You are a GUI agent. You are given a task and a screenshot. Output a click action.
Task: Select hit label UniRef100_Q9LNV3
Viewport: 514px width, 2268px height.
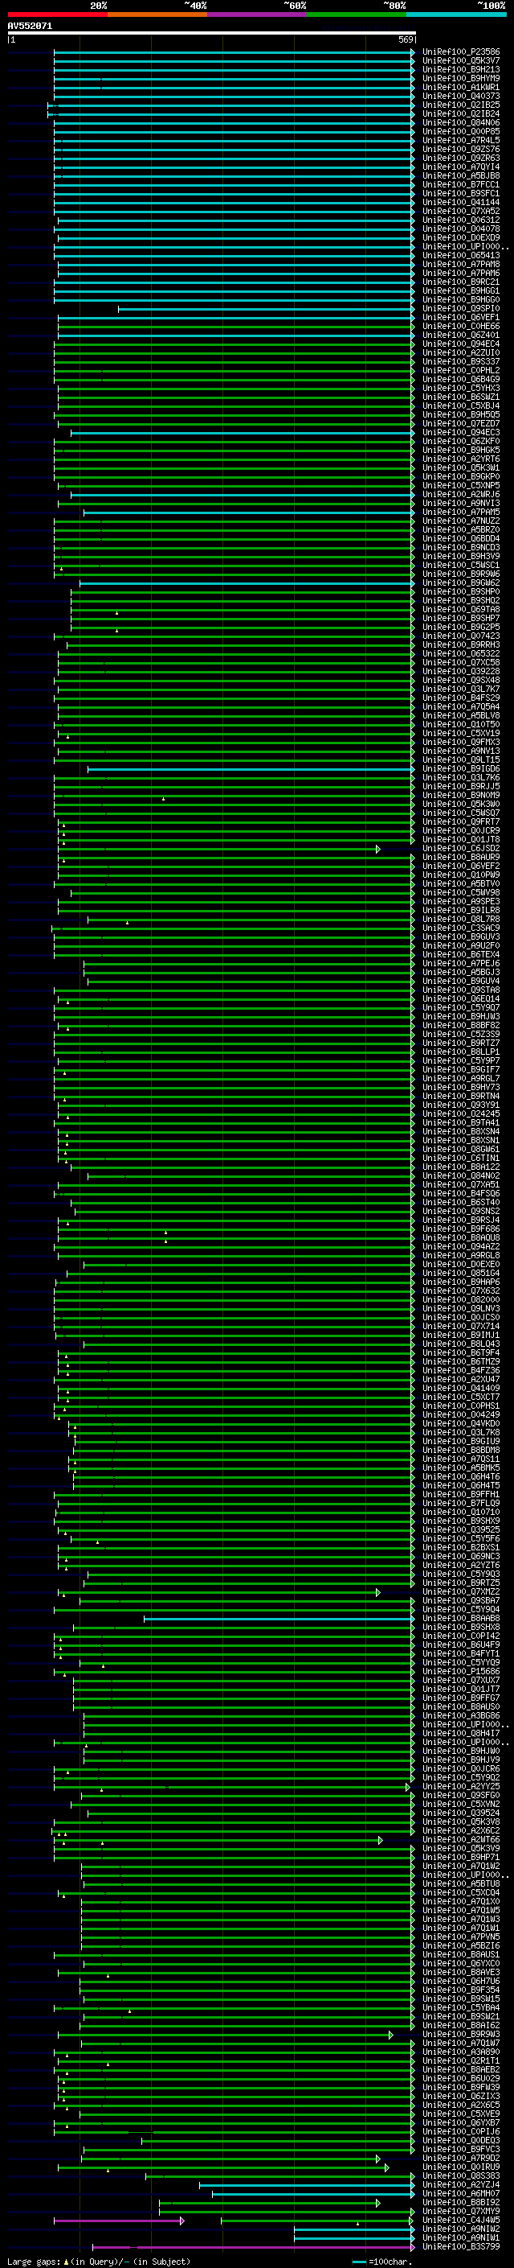click(460, 1307)
